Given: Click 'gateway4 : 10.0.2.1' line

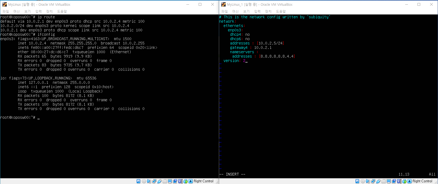Looking at the screenshot, I should pyautogui.click(x=251, y=48).
